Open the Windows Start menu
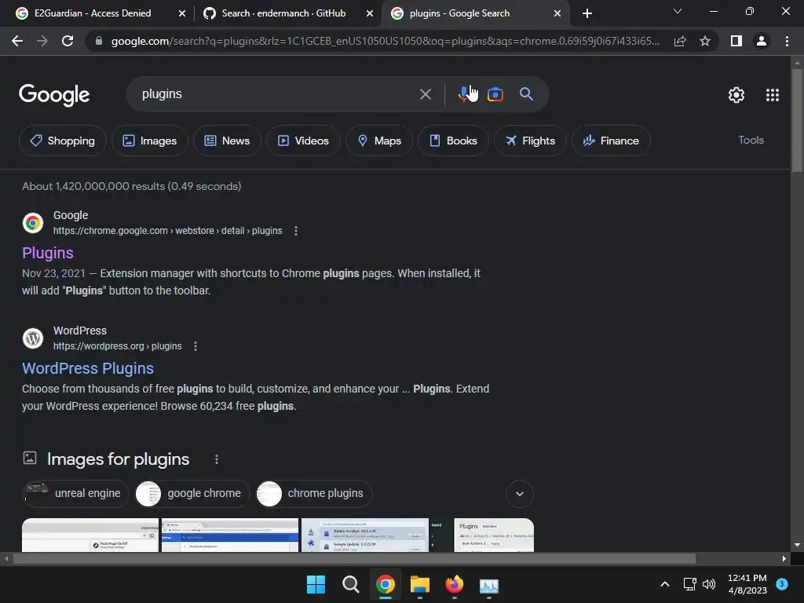 [x=316, y=584]
